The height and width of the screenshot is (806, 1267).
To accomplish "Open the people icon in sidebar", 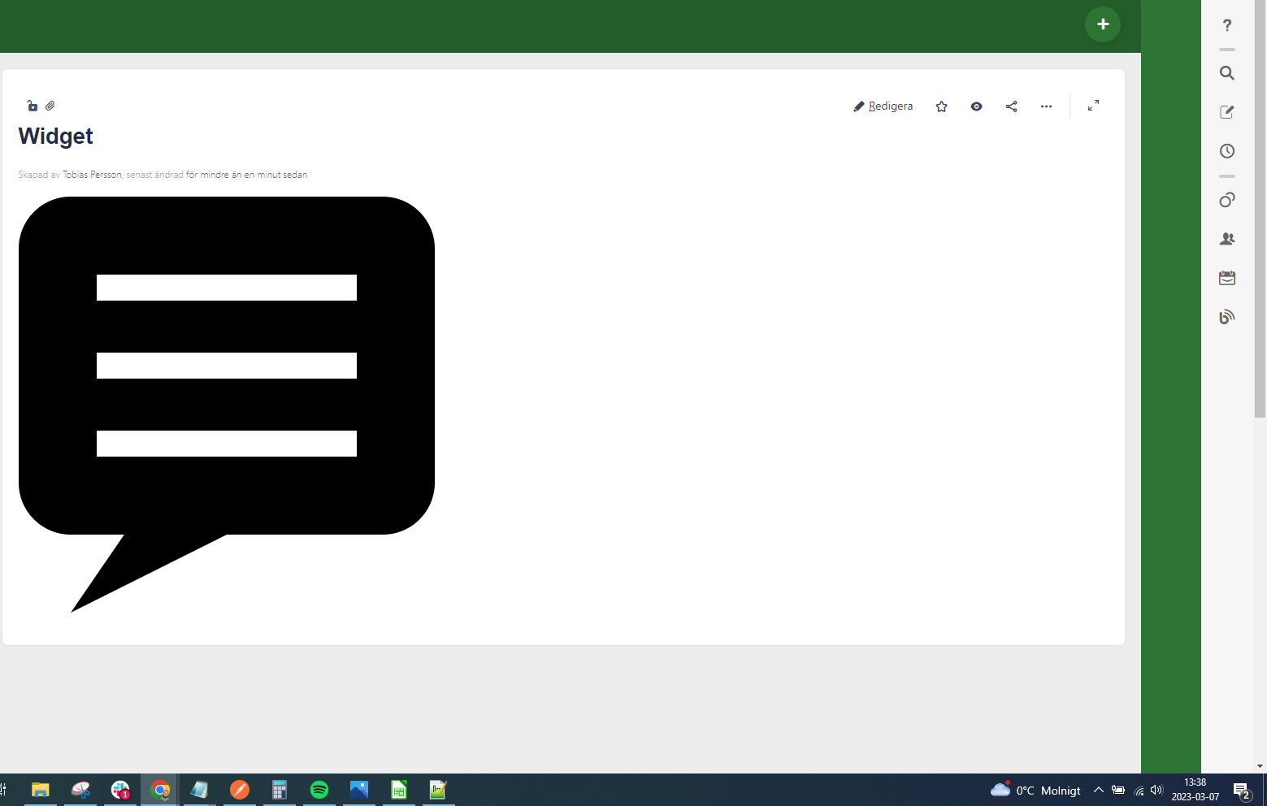I will [1227, 239].
